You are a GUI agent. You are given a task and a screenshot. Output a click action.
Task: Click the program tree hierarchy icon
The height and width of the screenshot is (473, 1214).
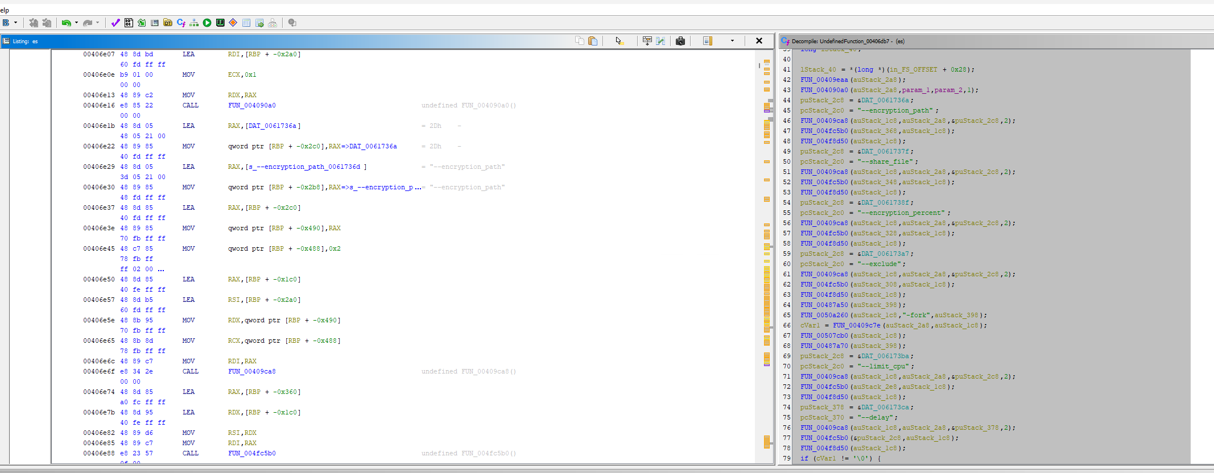194,23
